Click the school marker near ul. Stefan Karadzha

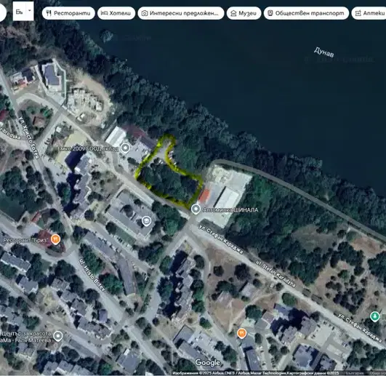pos(146,221)
